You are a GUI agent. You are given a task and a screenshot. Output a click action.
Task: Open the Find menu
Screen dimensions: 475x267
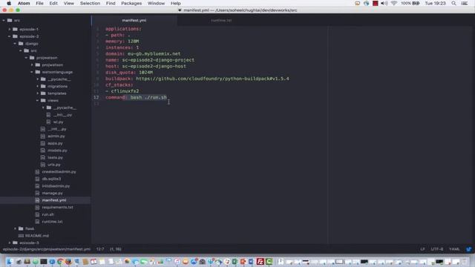111,3
